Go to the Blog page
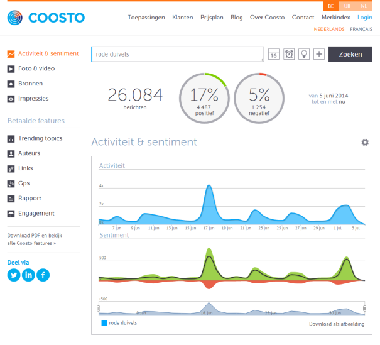The height and width of the screenshot is (345, 380). point(237,18)
